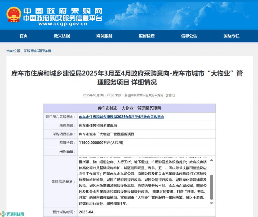Viewport: 258px width, 217px height.
Task: Click the www.ccgp.gov.cn URL text
Action: (x=63, y=24)
